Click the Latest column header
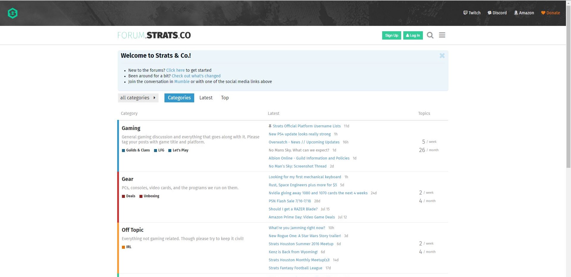This screenshot has width=571, height=277. [273, 113]
